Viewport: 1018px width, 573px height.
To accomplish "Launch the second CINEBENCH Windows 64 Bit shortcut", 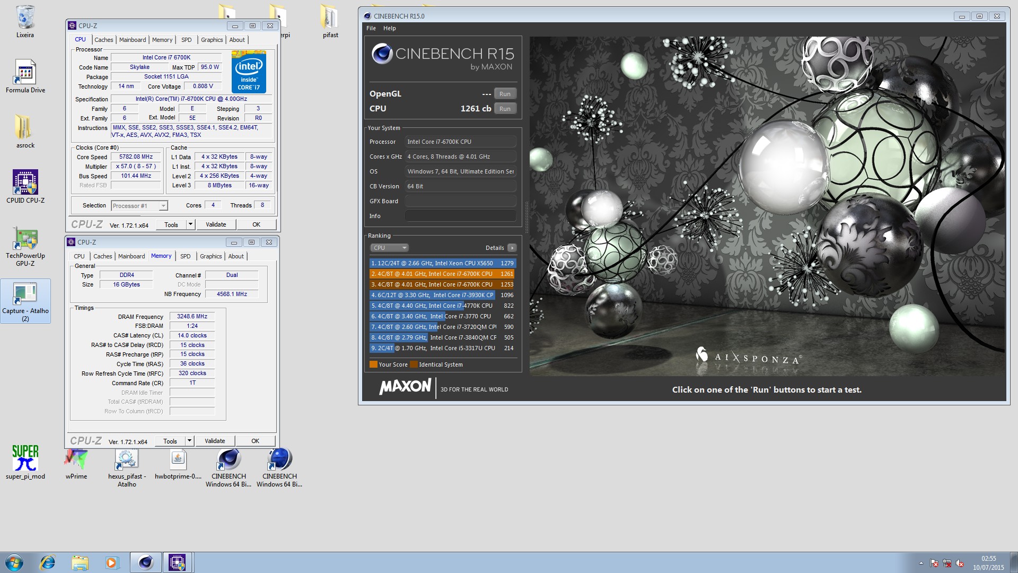I will tap(279, 467).
